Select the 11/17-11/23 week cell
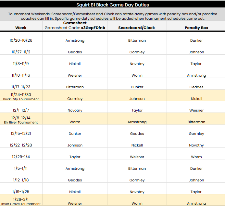Image resolution: width=225 pixels, height=206 pixels. (21, 87)
